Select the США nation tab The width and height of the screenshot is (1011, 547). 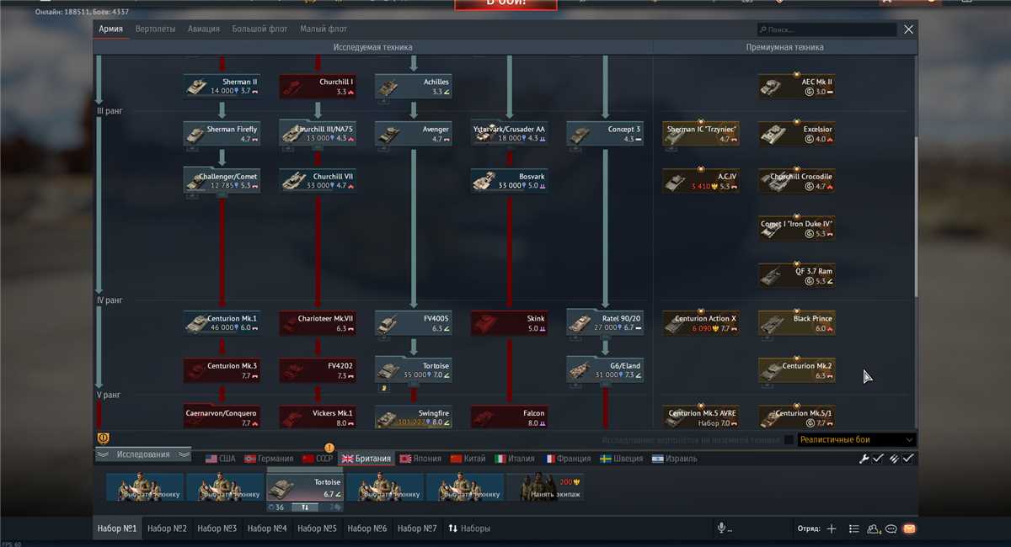pyautogui.click(x=221, y=459)
